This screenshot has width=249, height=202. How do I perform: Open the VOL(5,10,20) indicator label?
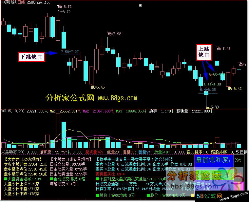(12, 111)
